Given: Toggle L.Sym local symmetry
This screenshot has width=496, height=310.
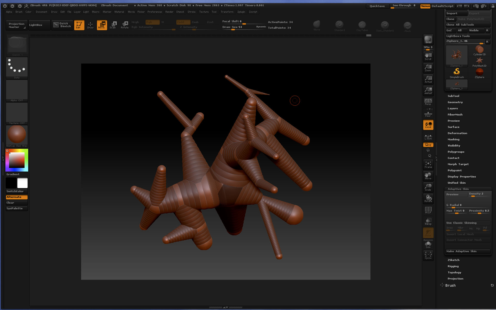Looking at the screenshot, I should [x=428, y=137].
